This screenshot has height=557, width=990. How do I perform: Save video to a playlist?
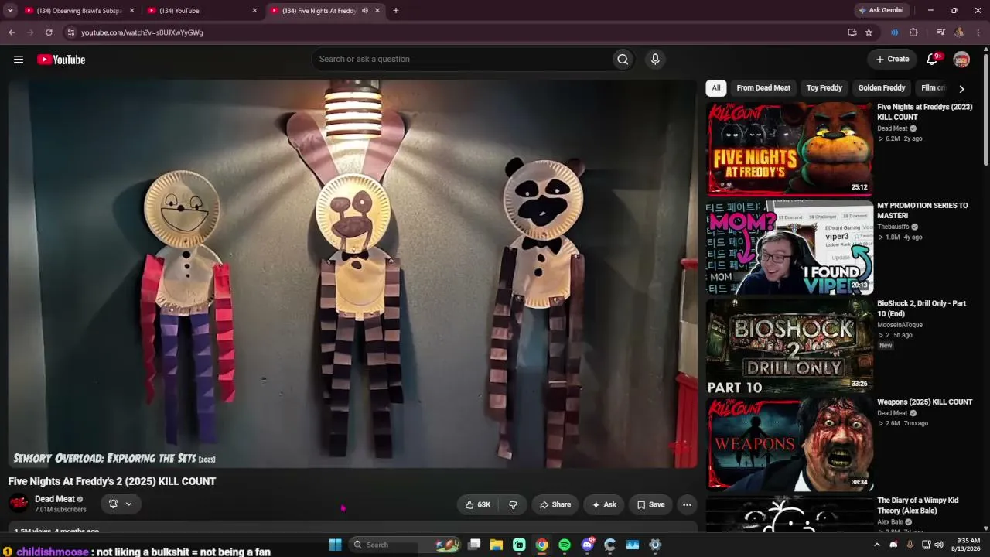point(651,504)
